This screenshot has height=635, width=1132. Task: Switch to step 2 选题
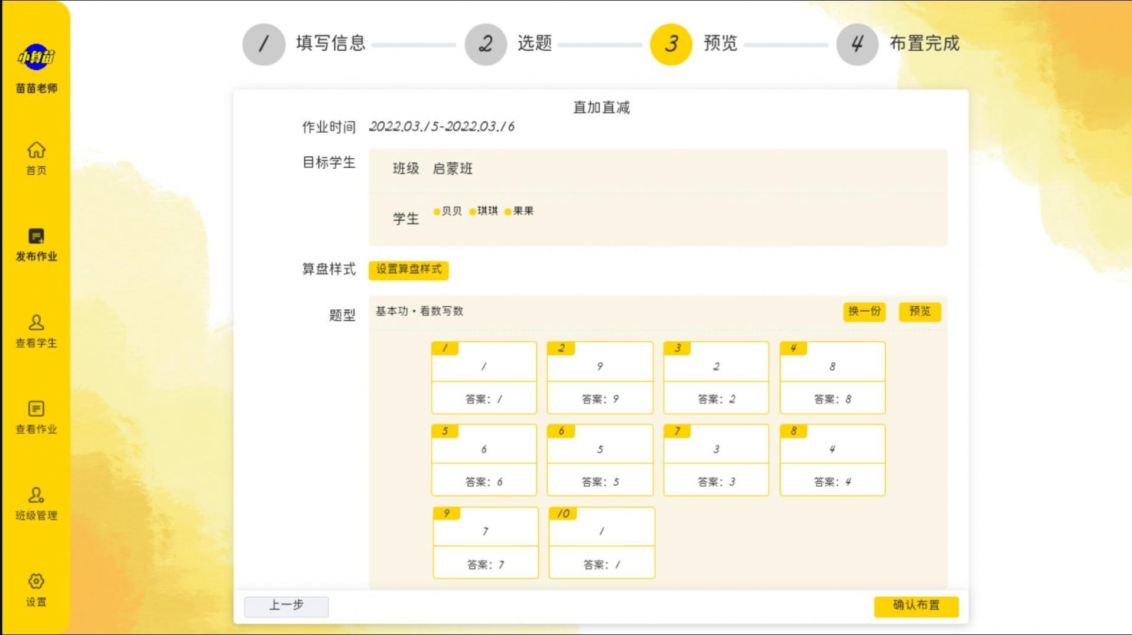point(485,44)
